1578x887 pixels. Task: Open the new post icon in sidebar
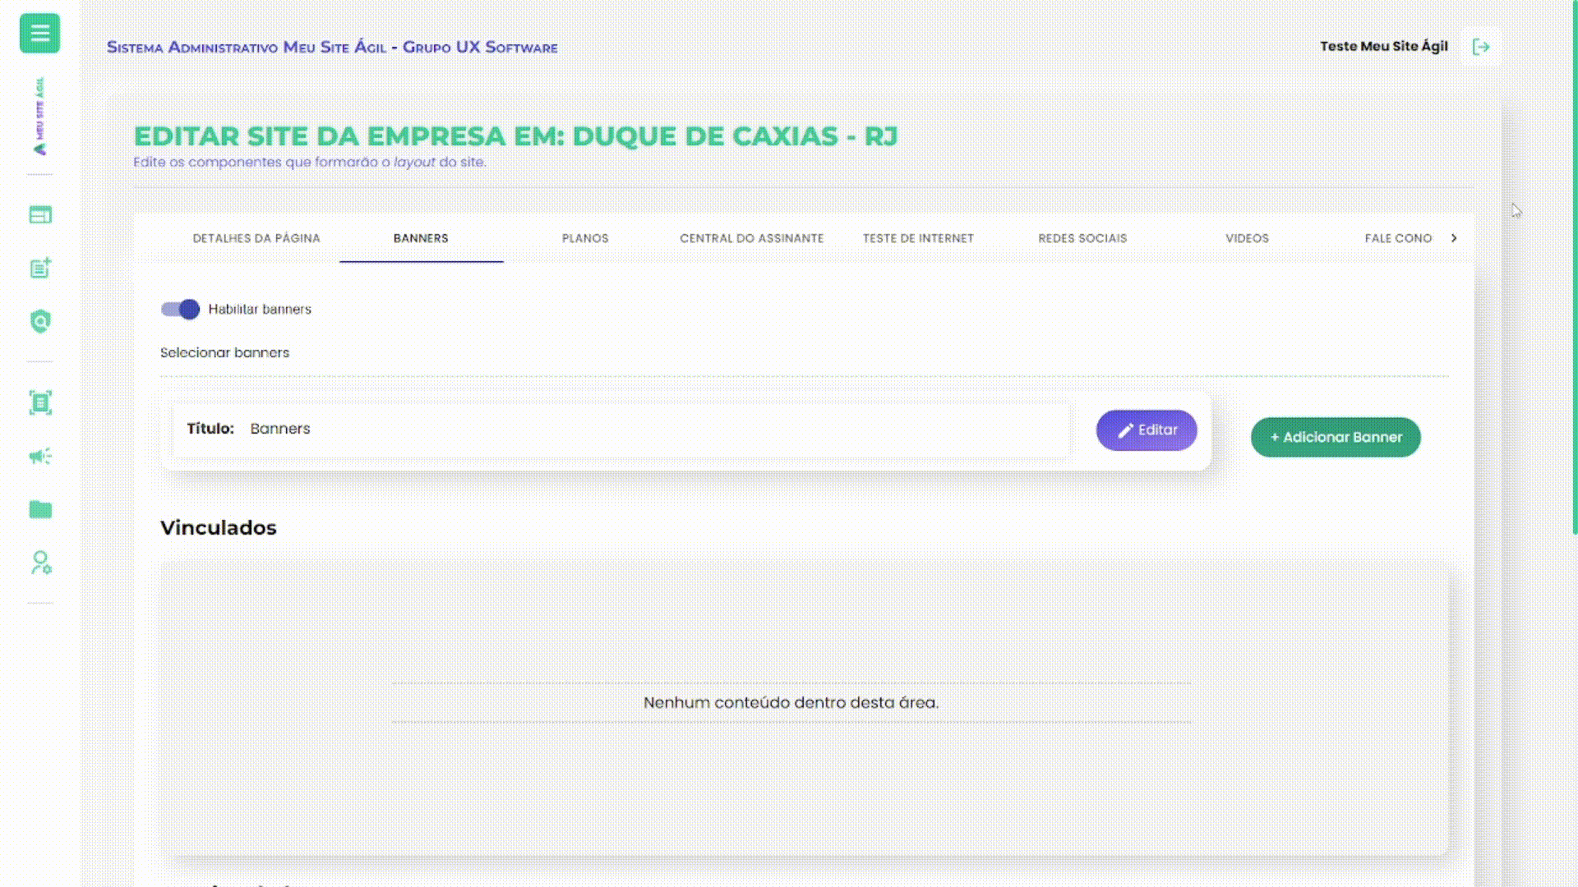coord(39,267)
